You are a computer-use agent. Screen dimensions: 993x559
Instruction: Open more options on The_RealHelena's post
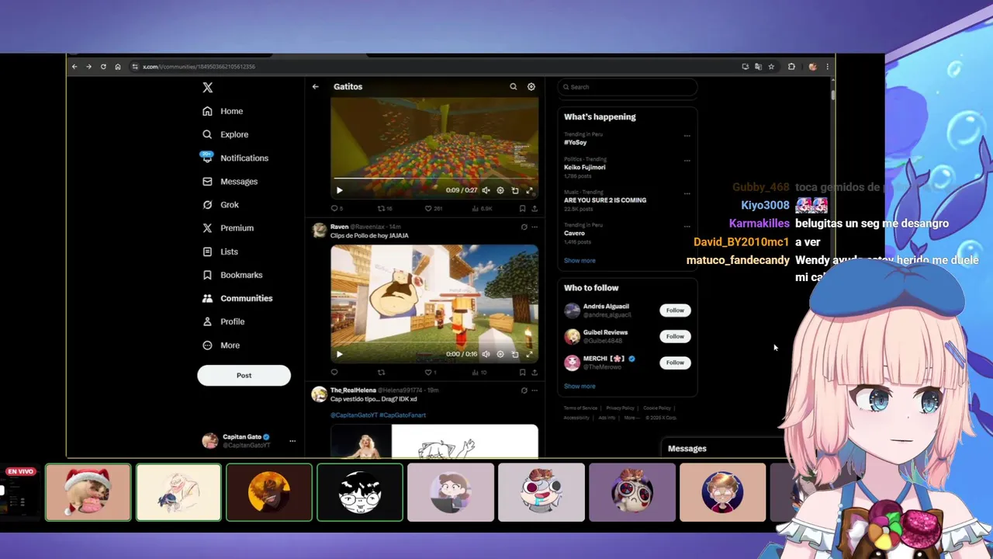pyautogui.click(x=535, y=391)
